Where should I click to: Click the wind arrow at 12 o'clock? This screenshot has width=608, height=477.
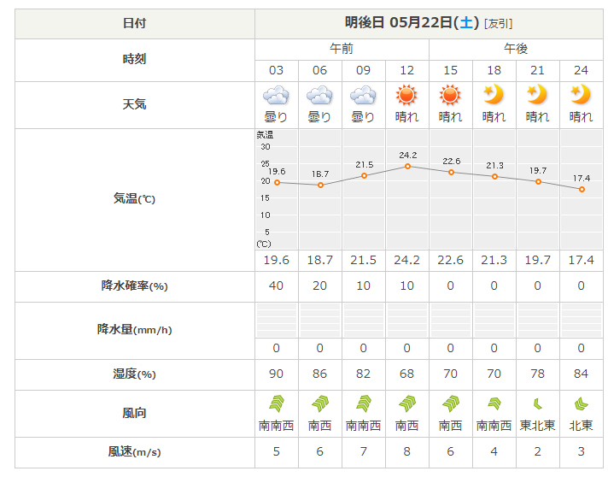point(406,403)
